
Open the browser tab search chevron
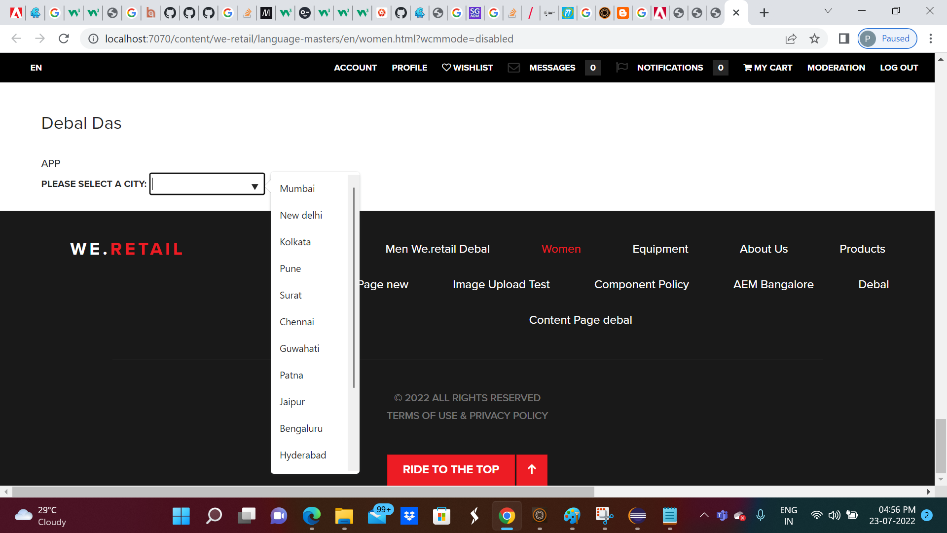pyautogui.click(x=828, y=11)
